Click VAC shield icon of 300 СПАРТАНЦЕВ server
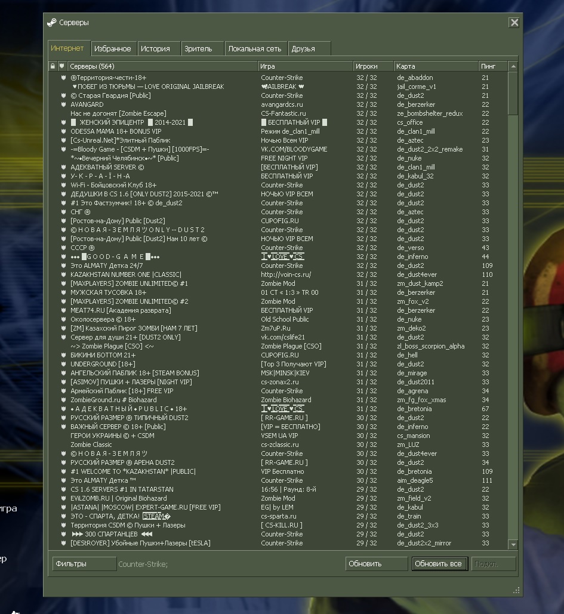Screen dimensions: 564x614 63,534
